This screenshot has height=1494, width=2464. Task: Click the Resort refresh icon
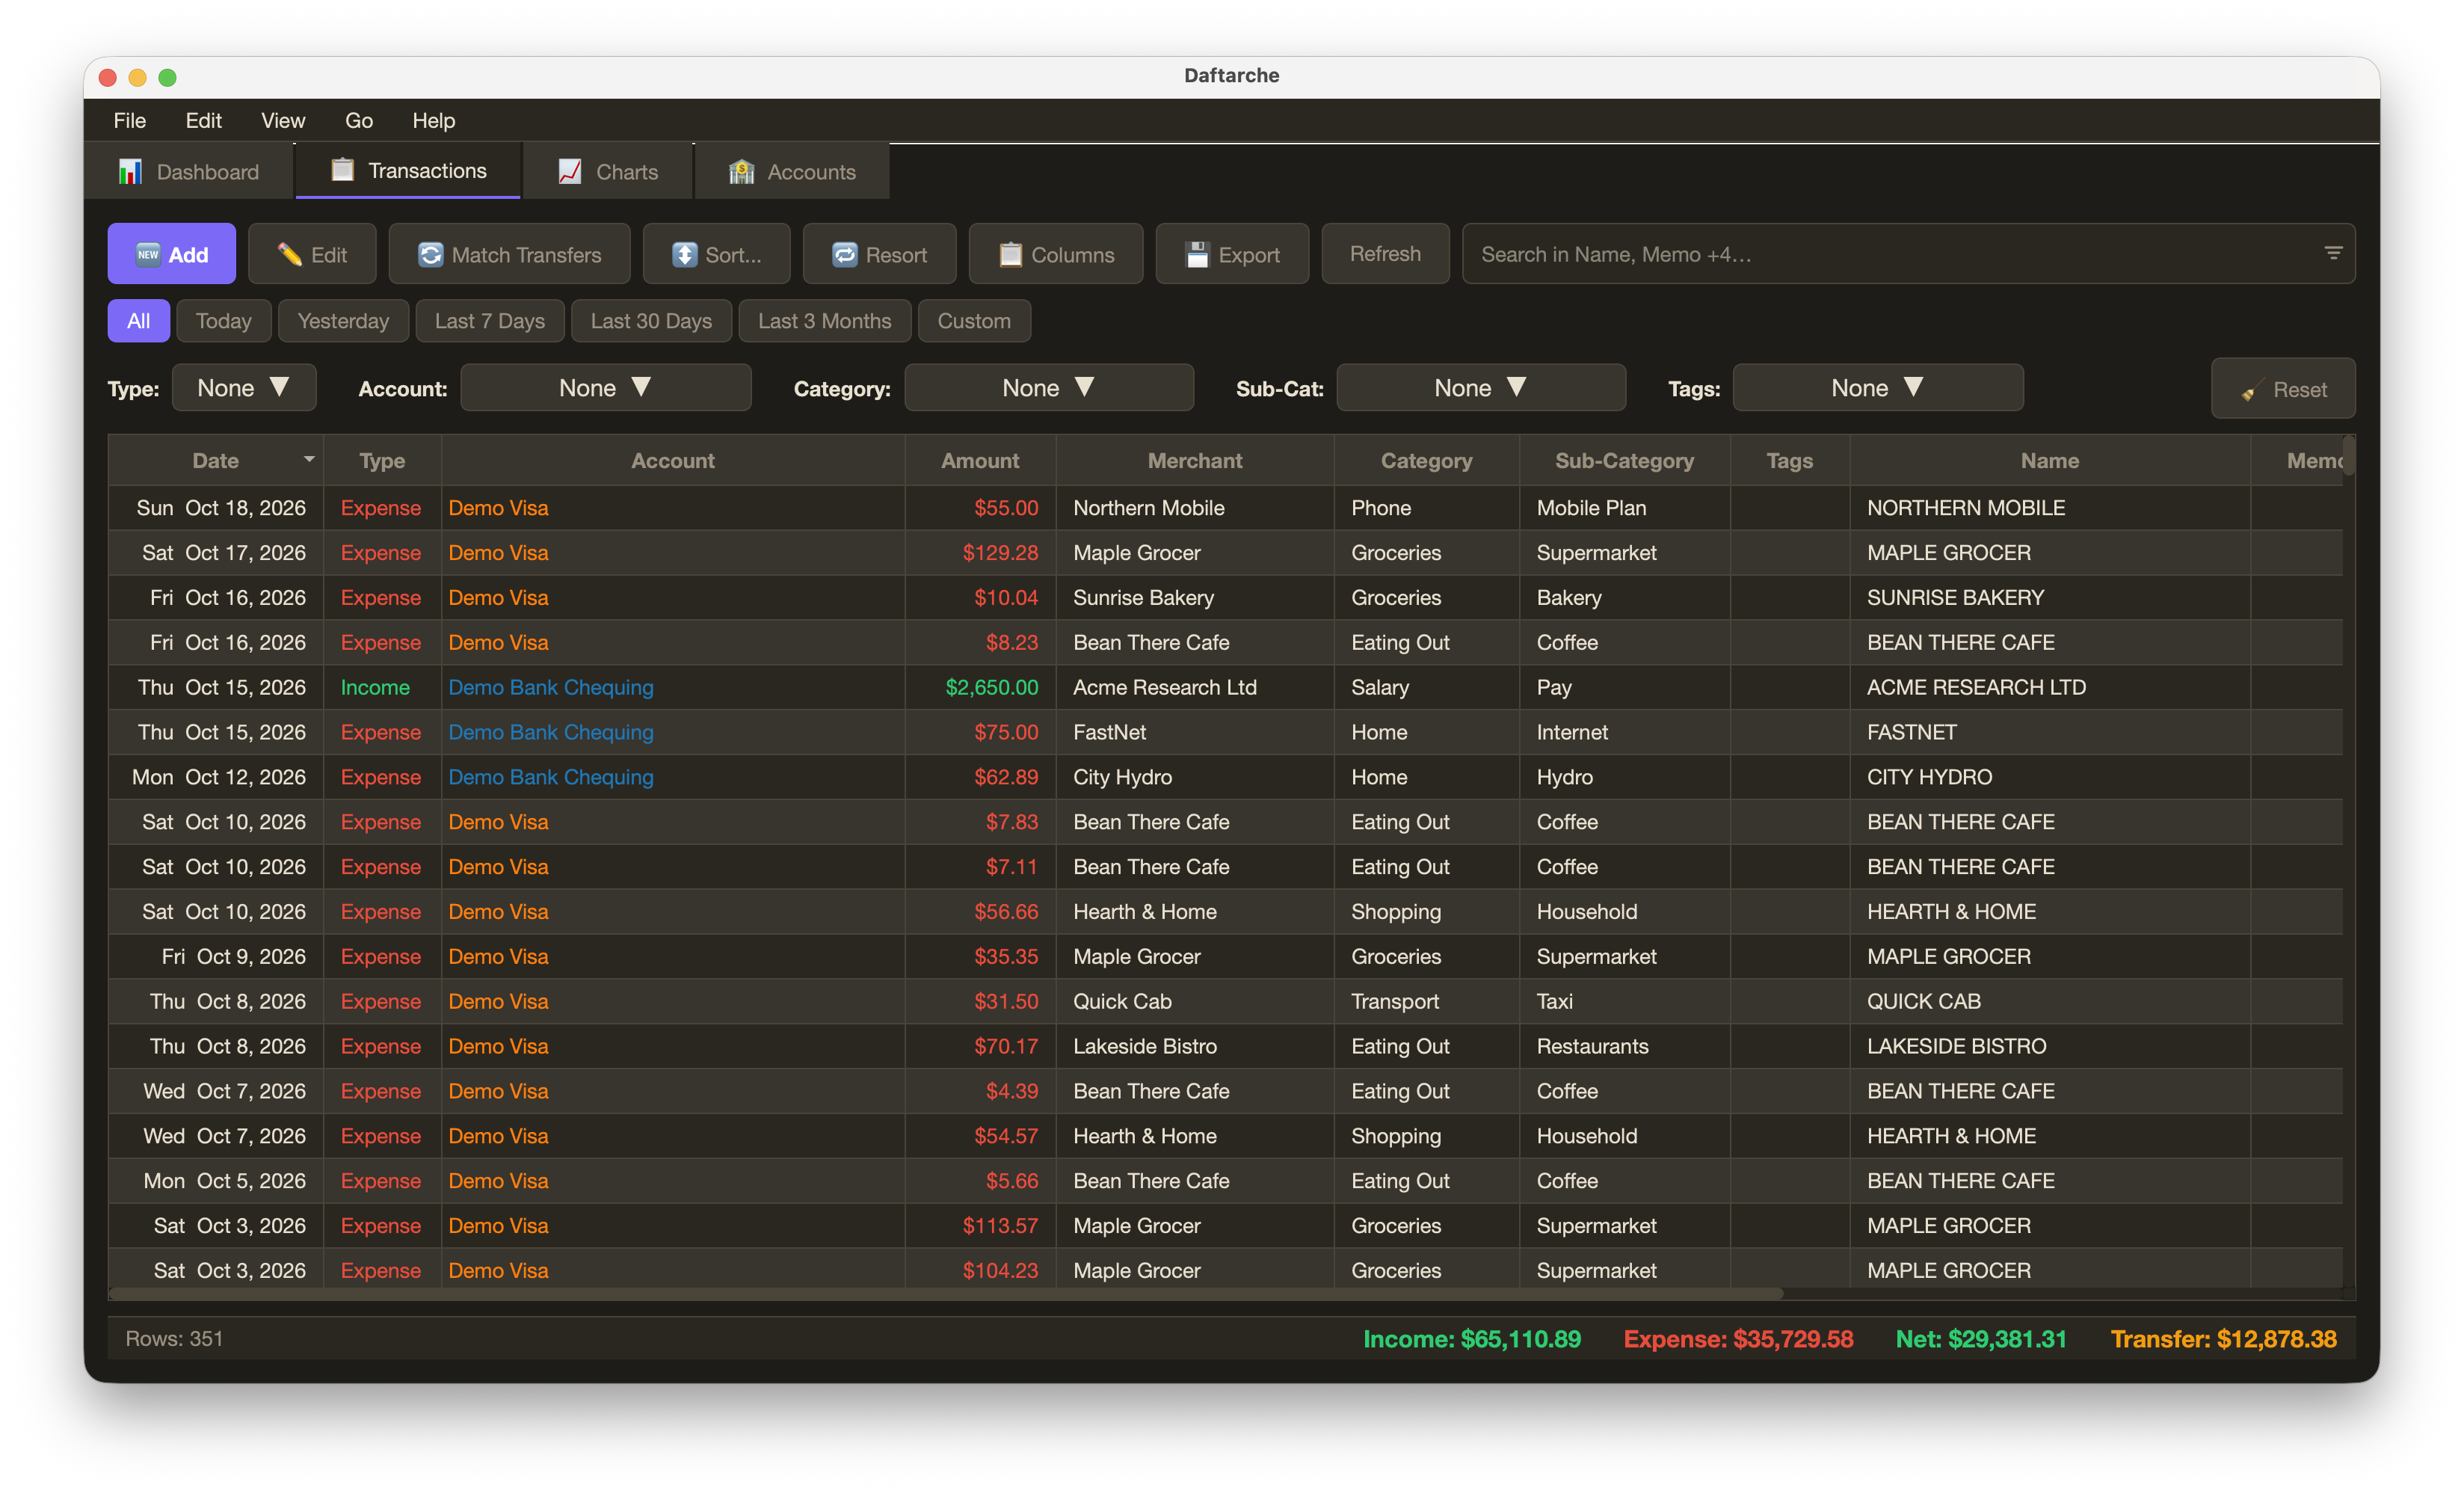point(845,255)
